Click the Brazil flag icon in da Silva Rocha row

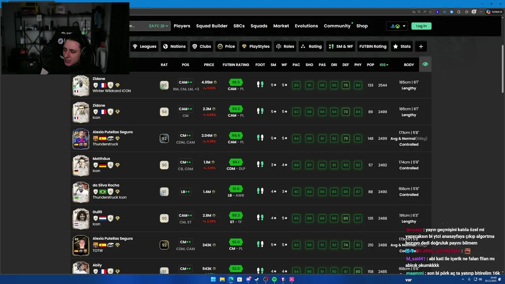[103, 192]
